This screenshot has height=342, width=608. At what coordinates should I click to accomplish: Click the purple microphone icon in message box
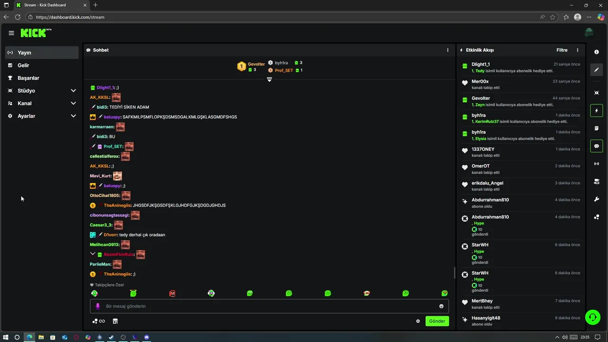pyautogui.click(x=98, y=306)
